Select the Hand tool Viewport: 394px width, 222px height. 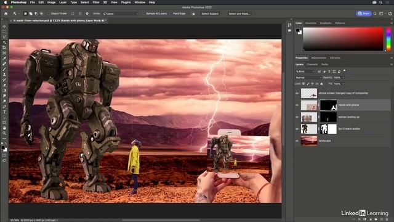(x=4, y=128)
